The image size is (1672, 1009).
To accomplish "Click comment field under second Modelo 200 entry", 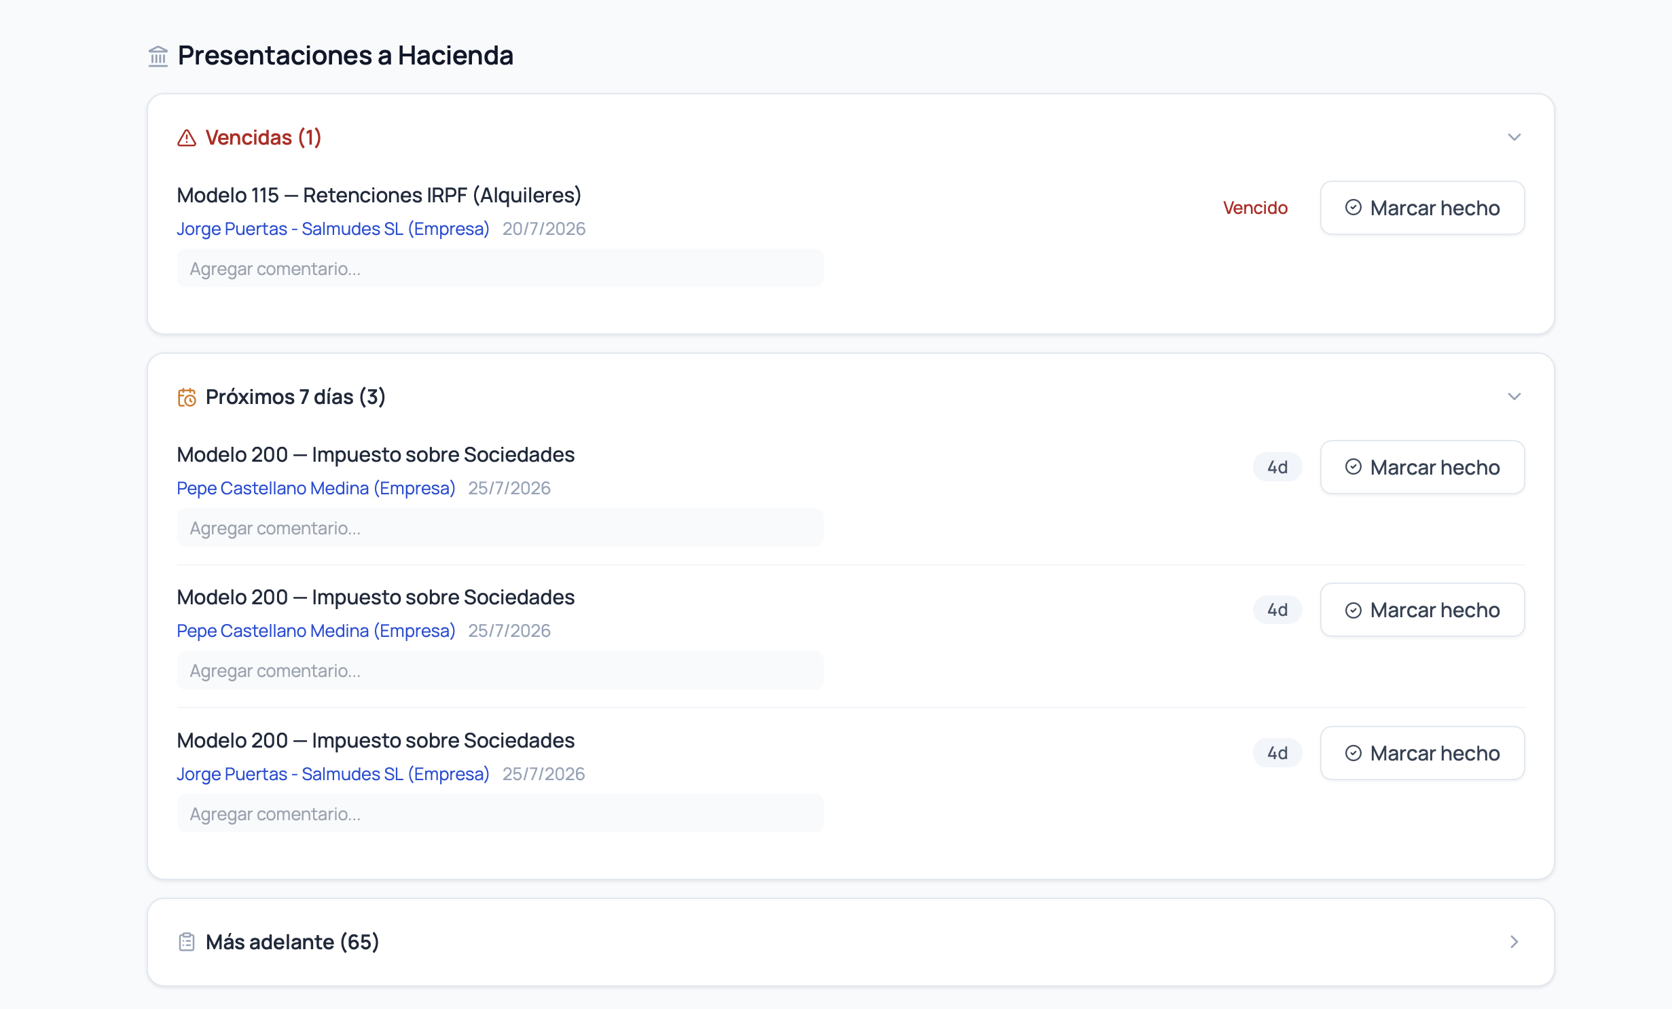I will click(500, 671).
